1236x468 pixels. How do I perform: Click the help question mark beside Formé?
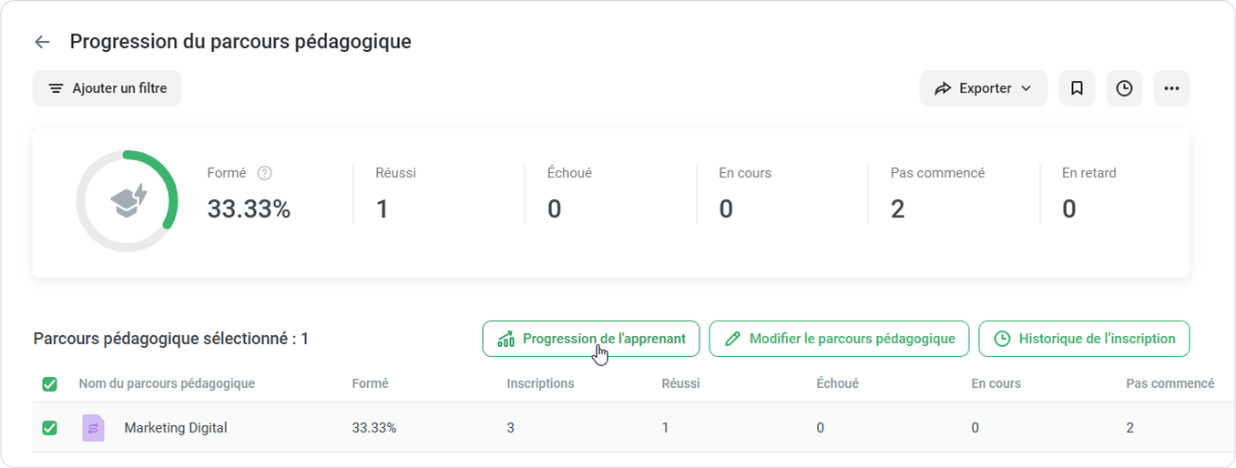[x=265, y=173]
